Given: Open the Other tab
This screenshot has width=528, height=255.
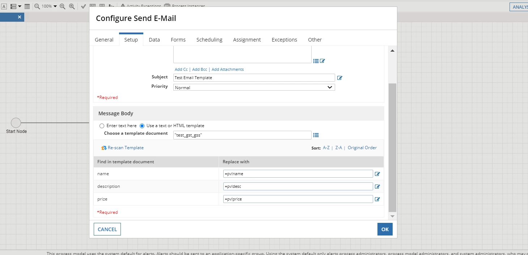Looking at the screenshot, I should 315,40.
